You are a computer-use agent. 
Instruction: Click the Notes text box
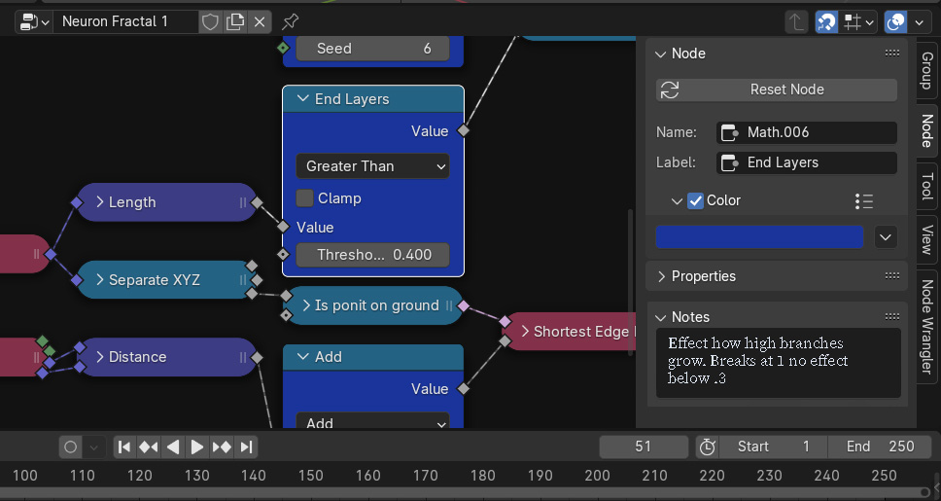point(779,363)
